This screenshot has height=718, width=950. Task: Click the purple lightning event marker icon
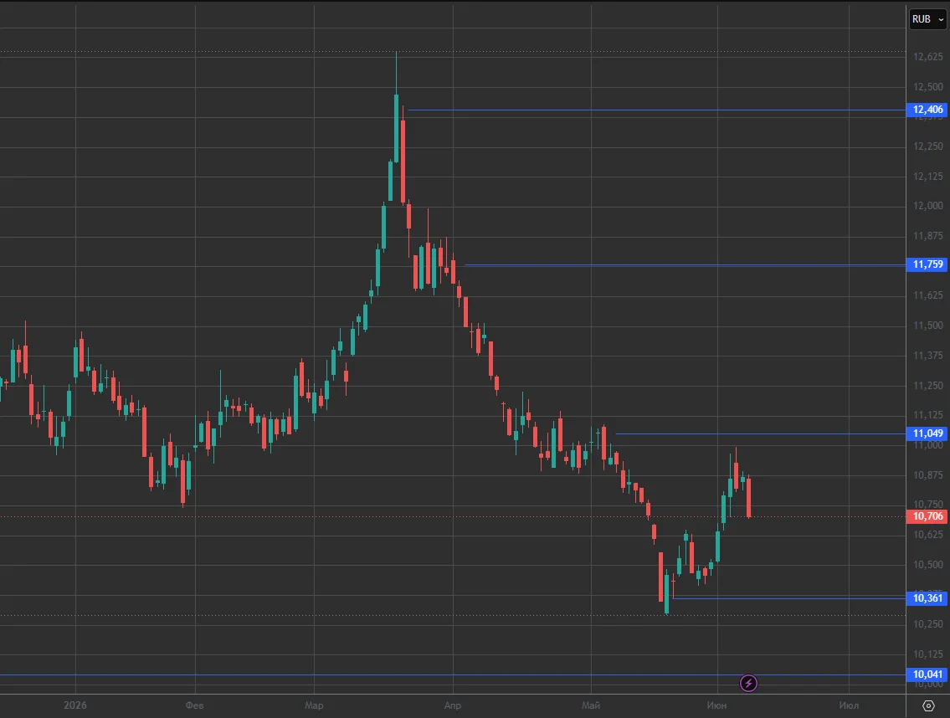click(748, 684)
